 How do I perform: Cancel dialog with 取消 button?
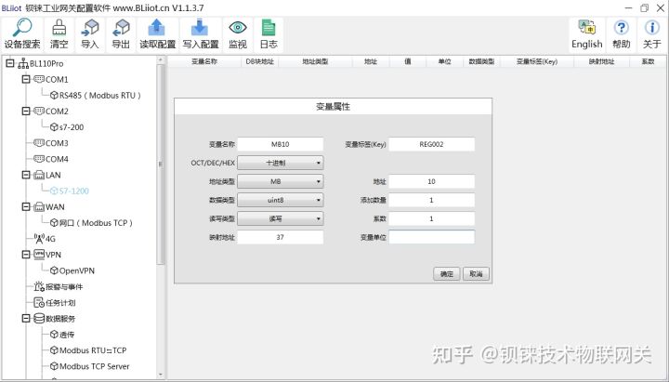[x=476, y=274]
